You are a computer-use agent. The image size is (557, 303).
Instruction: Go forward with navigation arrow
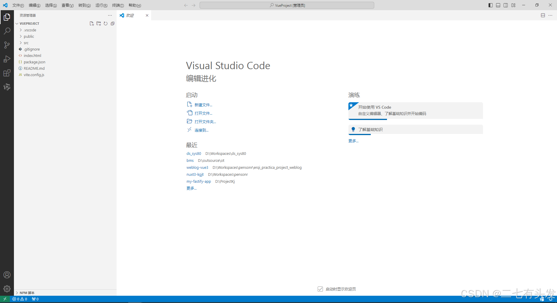(193, 5)
